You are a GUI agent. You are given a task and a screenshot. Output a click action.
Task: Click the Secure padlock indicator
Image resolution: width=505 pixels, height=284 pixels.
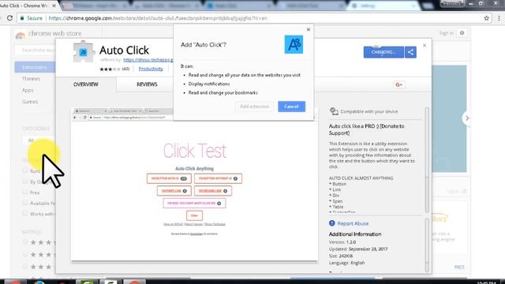[x=32, y=18]
